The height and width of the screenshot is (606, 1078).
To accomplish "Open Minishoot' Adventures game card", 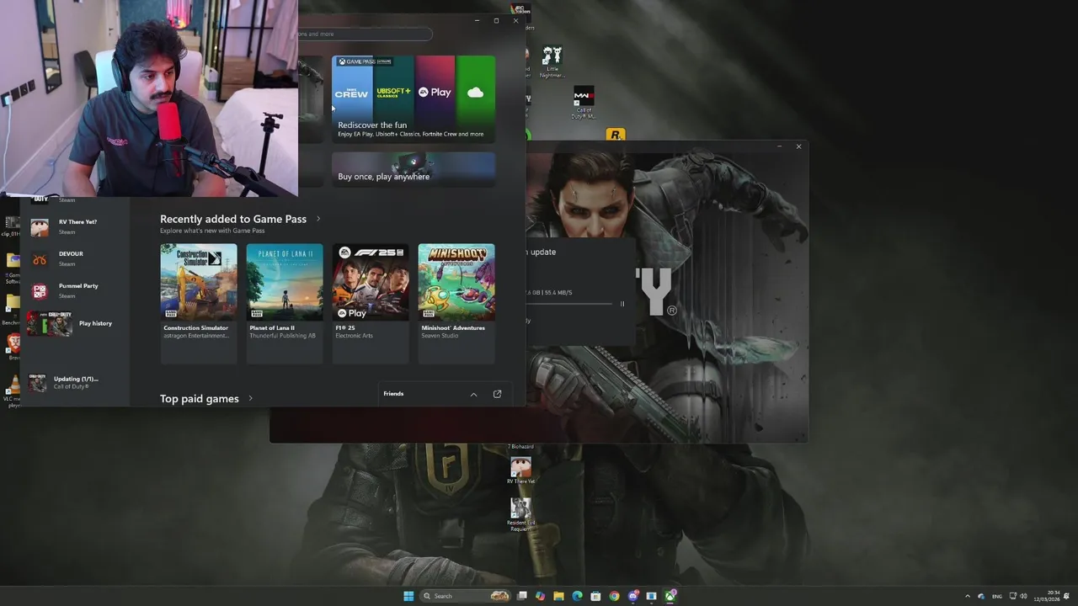I will (456, 303).
